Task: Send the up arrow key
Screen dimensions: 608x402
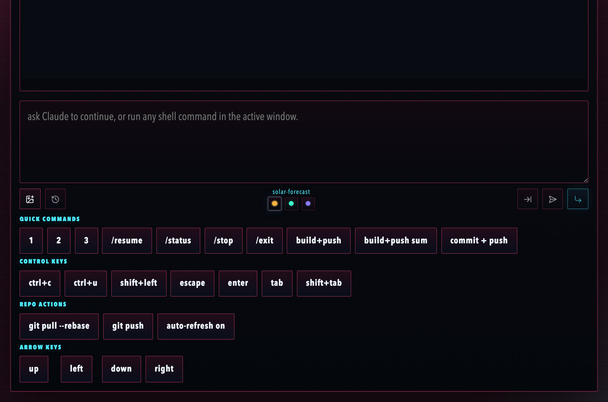Action: (34, 369)
